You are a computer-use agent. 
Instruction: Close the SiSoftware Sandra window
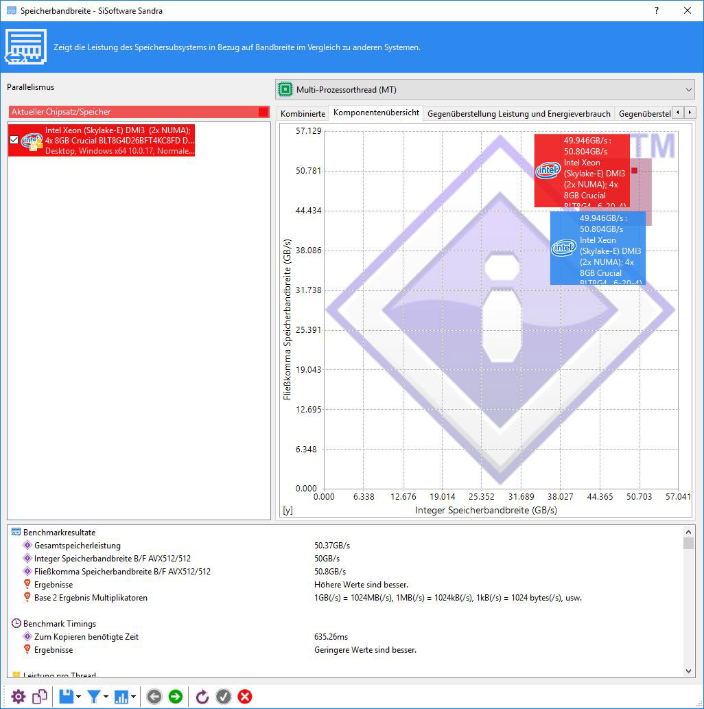click(688, 10)
